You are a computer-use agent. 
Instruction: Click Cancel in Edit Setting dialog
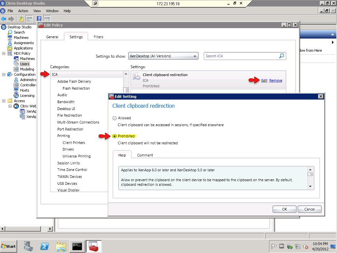[310, 209]
